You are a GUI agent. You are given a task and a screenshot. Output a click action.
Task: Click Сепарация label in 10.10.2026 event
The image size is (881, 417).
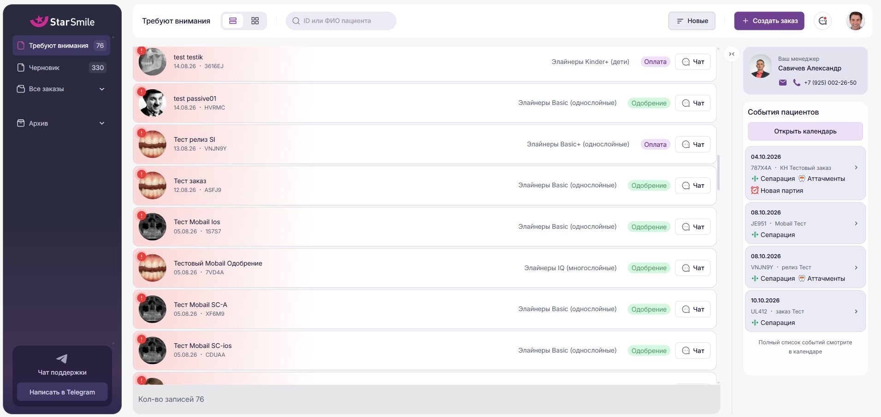[x=778, y=323]
